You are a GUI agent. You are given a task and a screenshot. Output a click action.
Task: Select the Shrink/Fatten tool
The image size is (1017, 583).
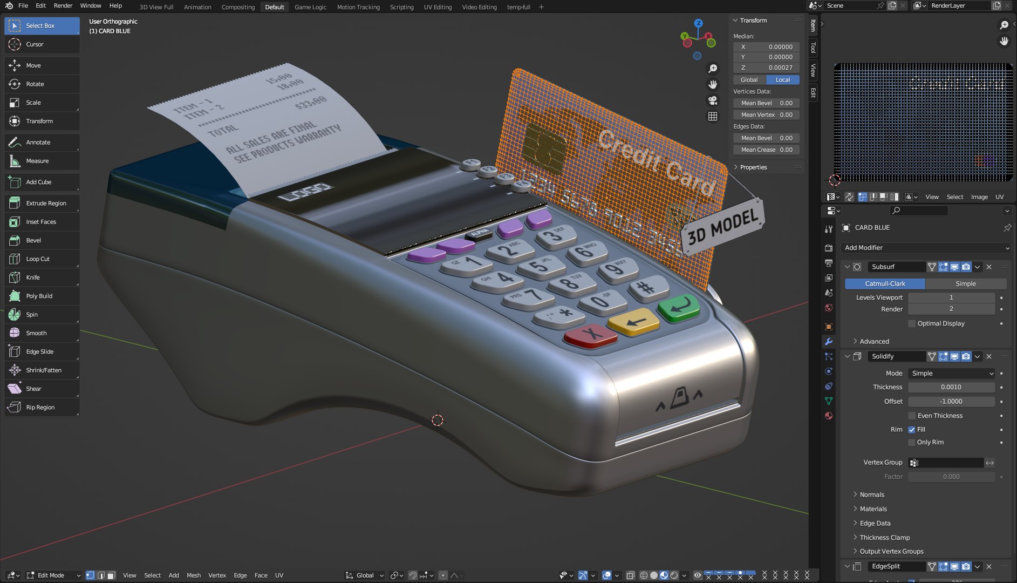[x=42, y=370]
